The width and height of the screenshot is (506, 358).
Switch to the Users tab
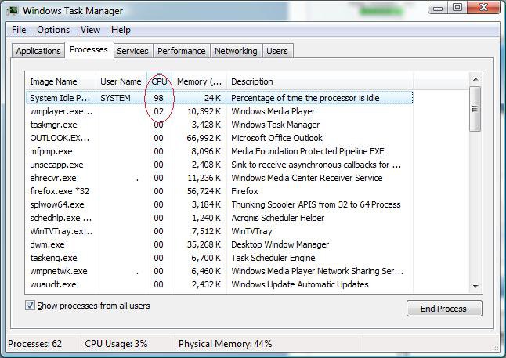click(276, 51)
